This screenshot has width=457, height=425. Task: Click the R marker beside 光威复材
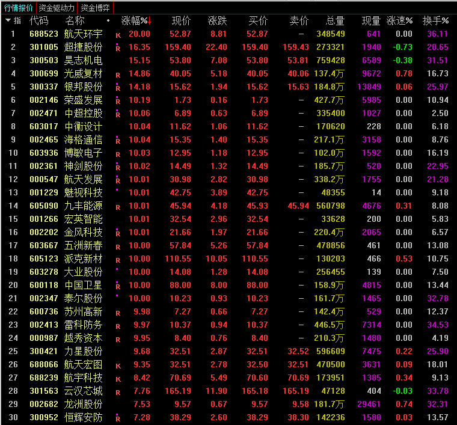click(118, 75)
